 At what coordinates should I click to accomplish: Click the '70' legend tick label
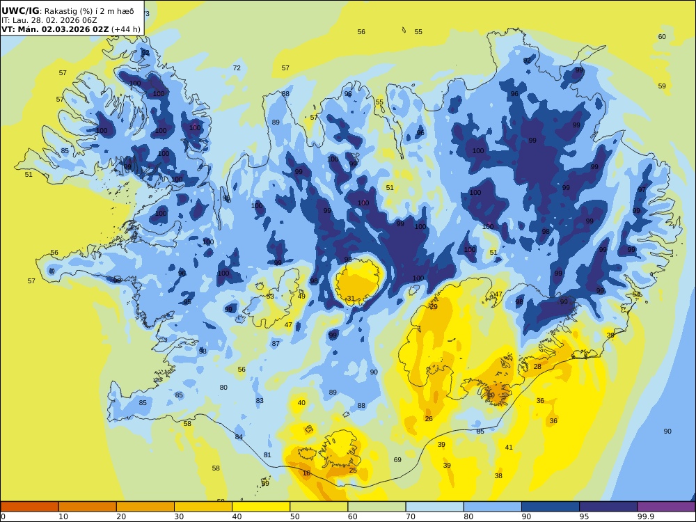tap(411, 516)
